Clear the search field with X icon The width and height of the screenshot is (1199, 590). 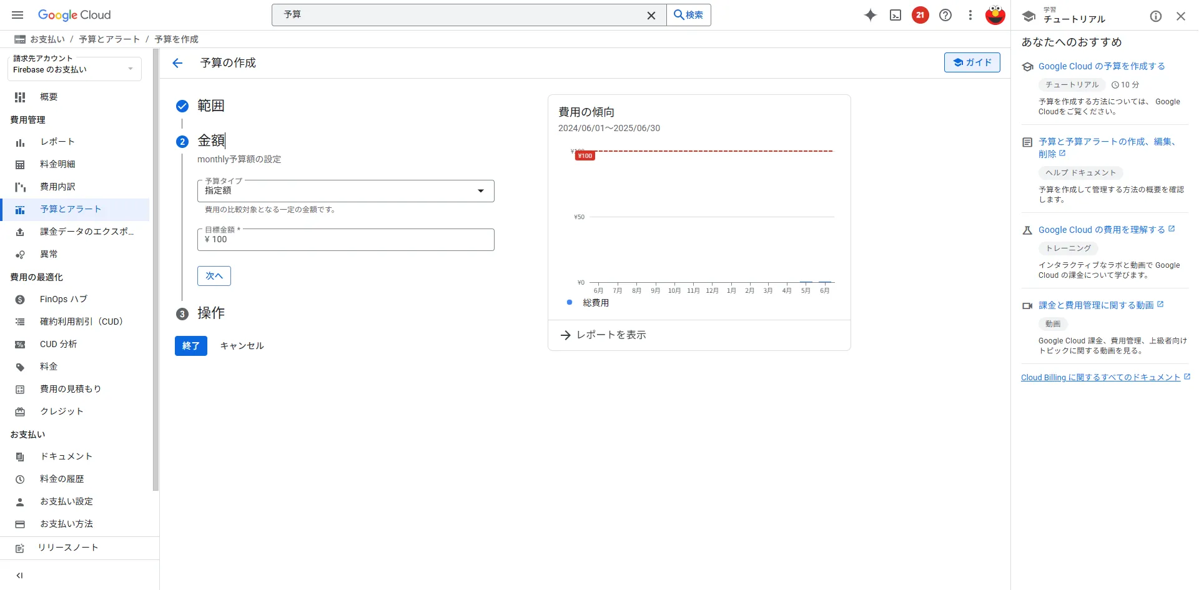click(x=651, y=15)
